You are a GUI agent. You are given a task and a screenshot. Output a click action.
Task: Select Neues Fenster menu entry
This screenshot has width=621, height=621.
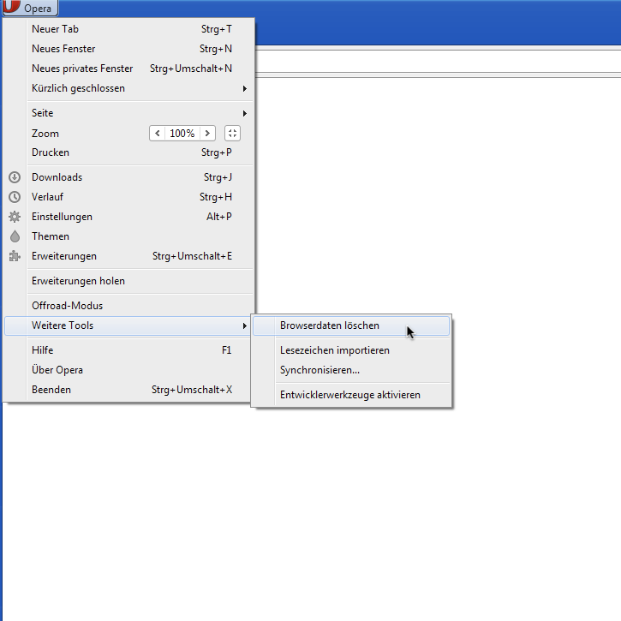[128, 49]
